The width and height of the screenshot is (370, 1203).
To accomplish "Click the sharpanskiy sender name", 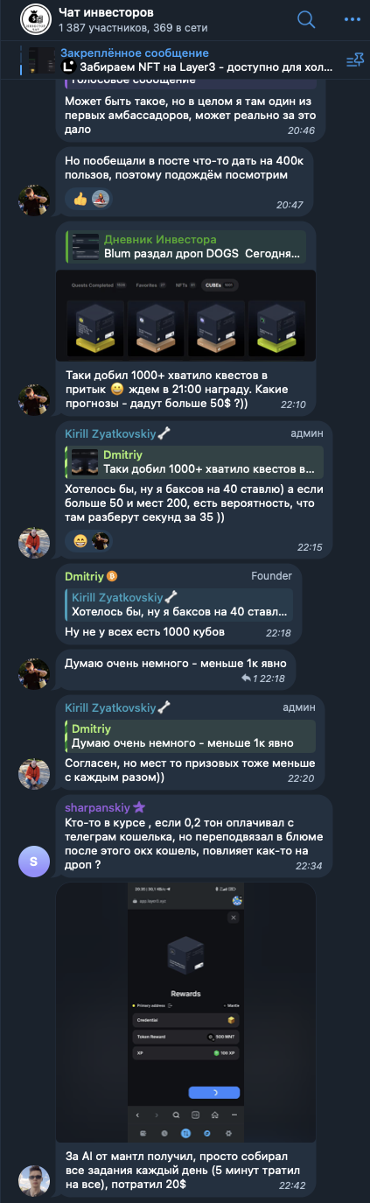I will pyautogui.click(x=98, y=807).
